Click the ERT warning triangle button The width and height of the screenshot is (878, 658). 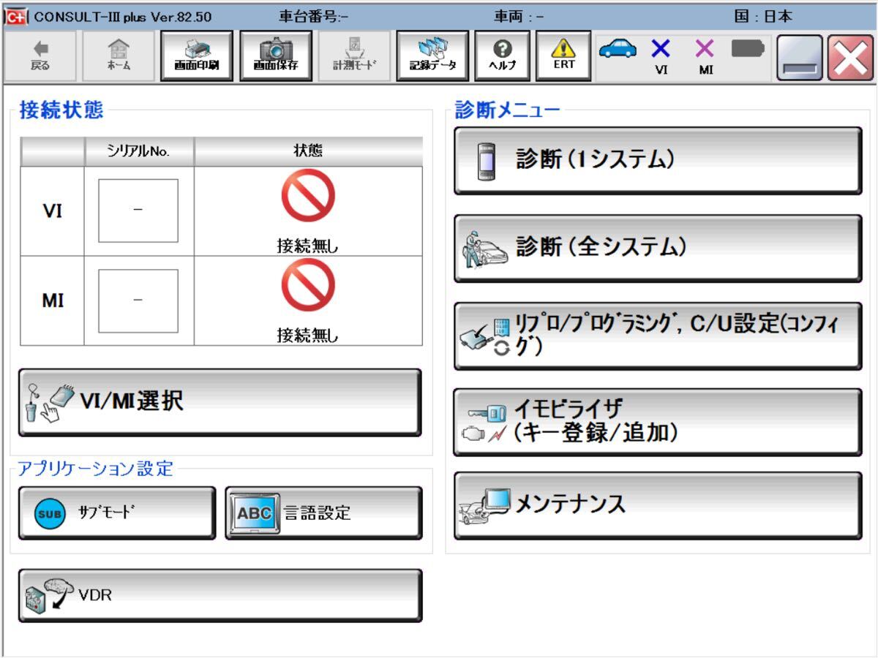pos(563,56)
